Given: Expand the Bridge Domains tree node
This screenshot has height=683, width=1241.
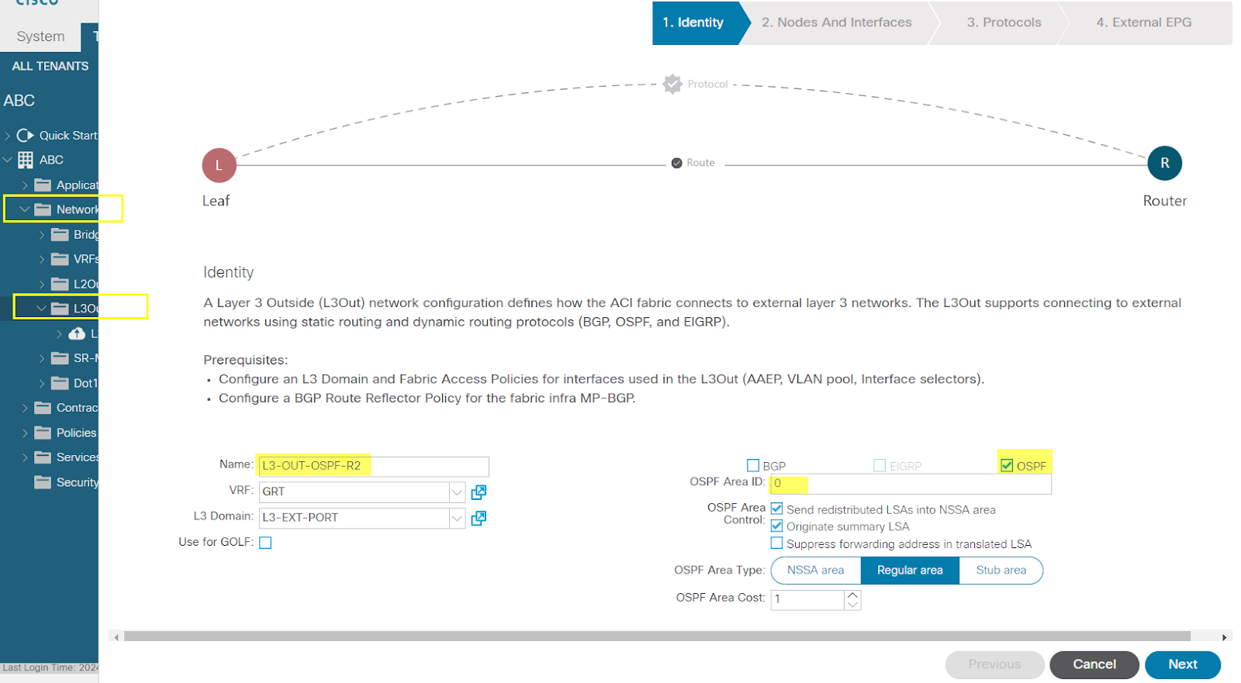Looking at the screenshot, I should click(42, 234).
